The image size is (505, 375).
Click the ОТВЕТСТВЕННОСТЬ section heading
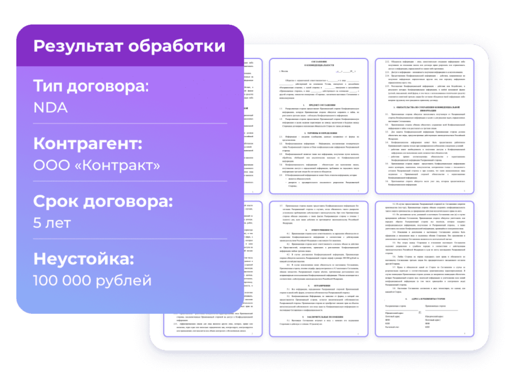pos(322,230)
